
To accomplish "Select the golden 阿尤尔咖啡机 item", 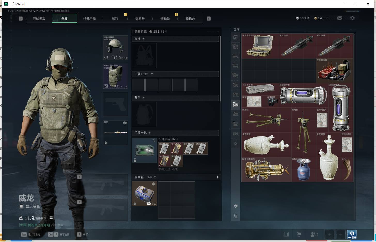I will (266, 170).
